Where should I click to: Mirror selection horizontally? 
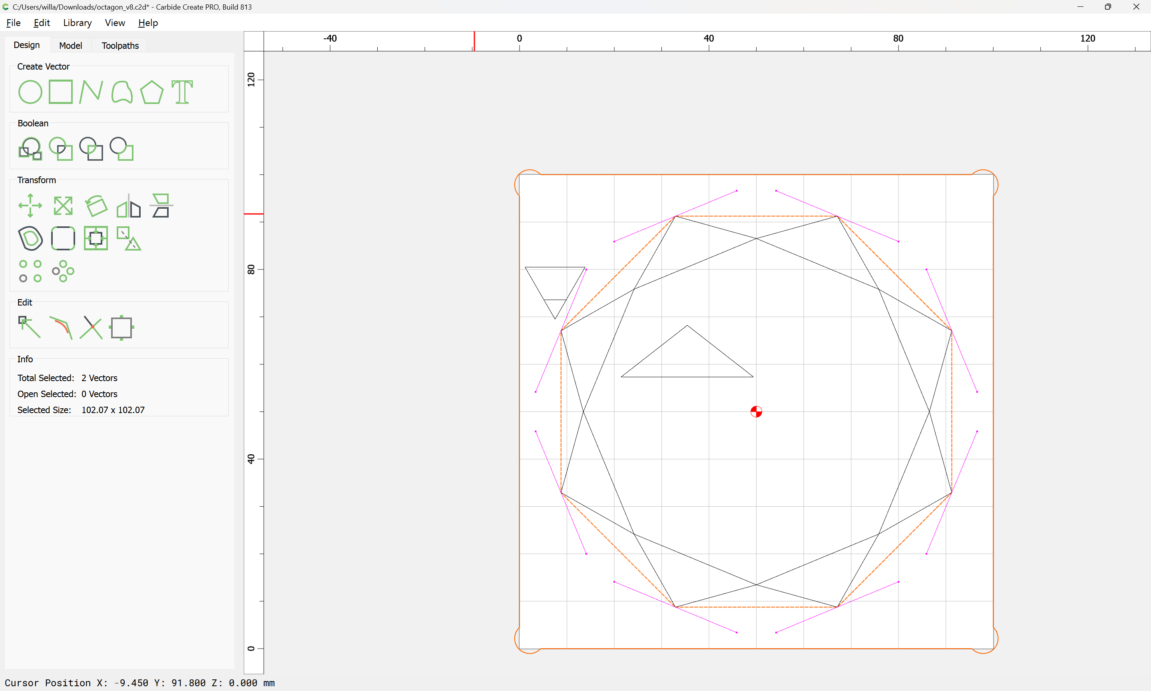(128, 206)
